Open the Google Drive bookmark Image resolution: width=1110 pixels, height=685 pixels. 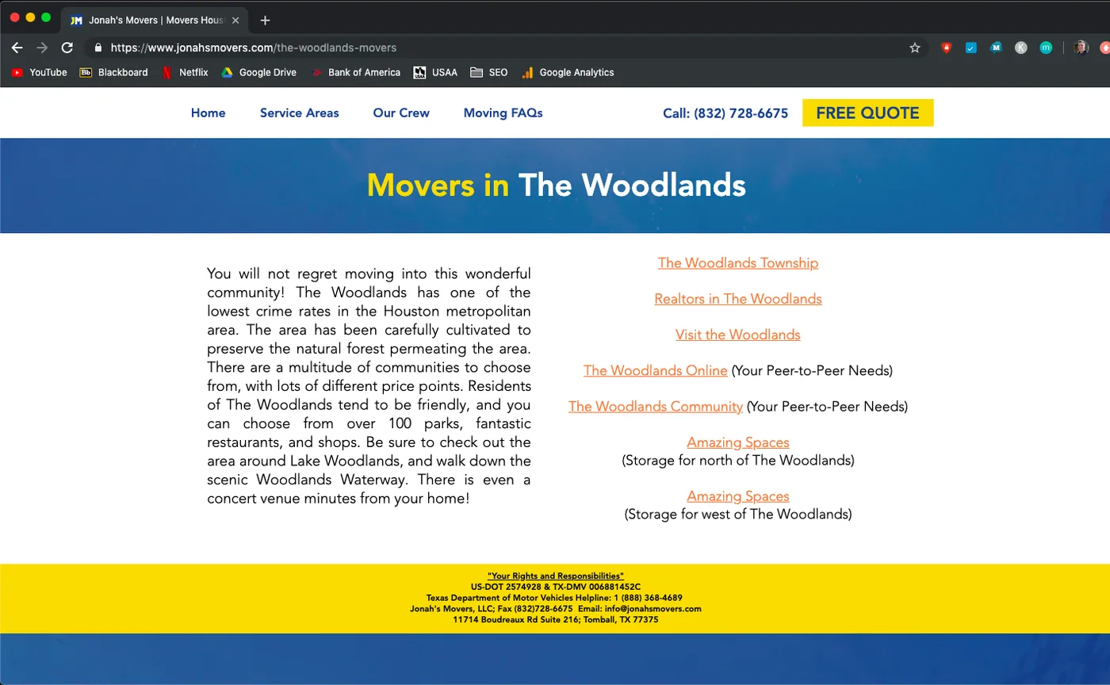pos(258,72)
